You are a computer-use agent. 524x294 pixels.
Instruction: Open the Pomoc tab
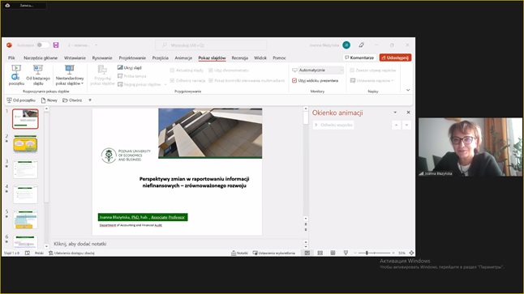(279, 58)
